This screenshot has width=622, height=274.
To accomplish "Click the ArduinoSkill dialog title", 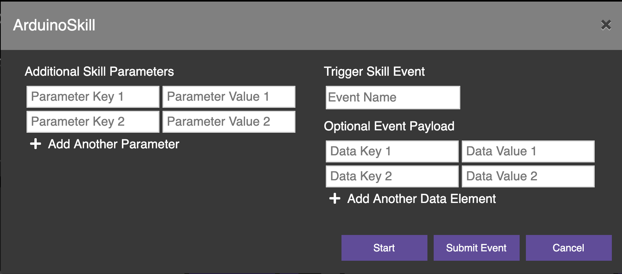I will pyautogui.click(x=54, y=25).
